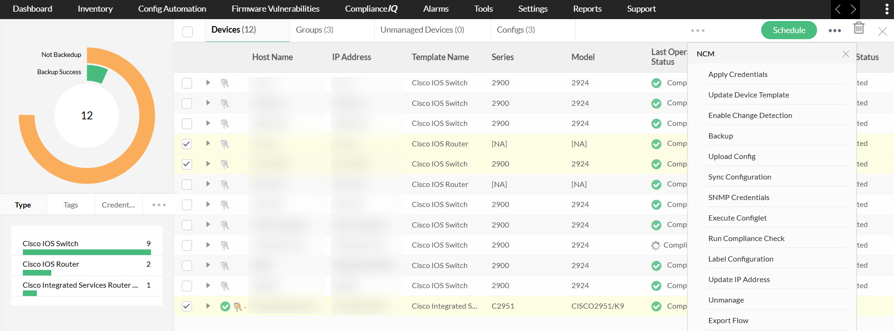Click credential icon on checked Cisco IOS Router row
894x331 pixels.
pos(225,144)
